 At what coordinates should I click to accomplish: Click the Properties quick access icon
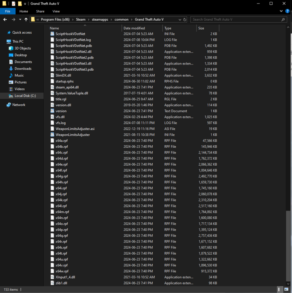click(x=13, y=4)
